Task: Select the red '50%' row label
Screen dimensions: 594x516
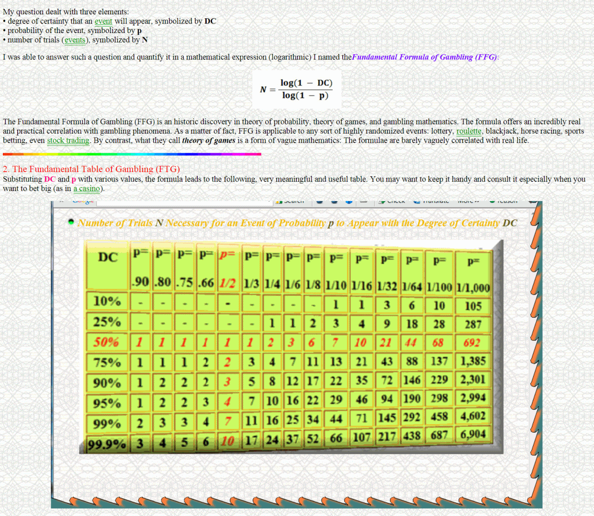Action: 106,342
